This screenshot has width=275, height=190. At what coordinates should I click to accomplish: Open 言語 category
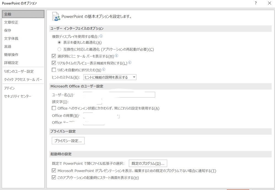click(23, 47)
